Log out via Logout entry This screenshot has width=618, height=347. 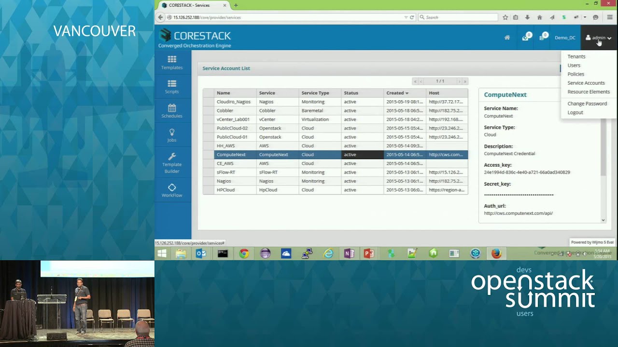576,112
